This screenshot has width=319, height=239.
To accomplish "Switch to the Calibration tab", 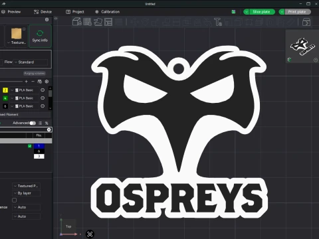I will [x=108, y=12].
